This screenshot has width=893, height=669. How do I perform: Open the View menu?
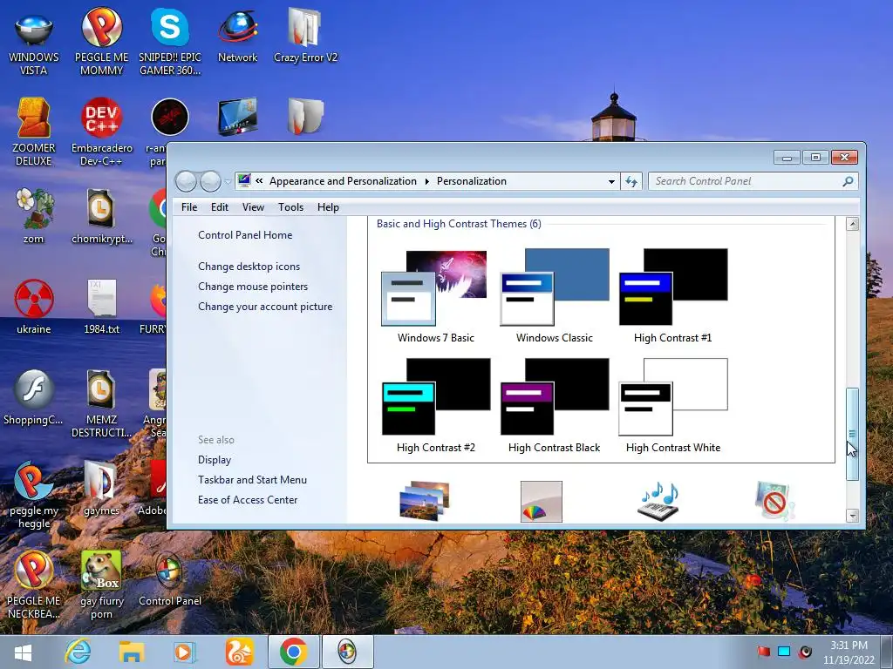tap(253, 207)
